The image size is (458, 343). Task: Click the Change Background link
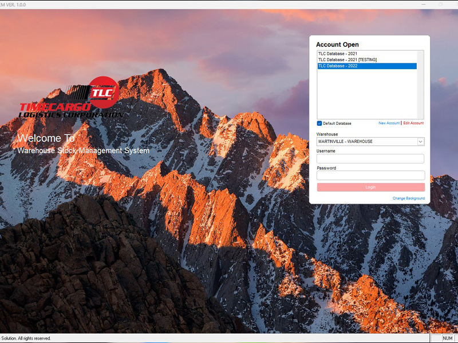coord(408,198)
